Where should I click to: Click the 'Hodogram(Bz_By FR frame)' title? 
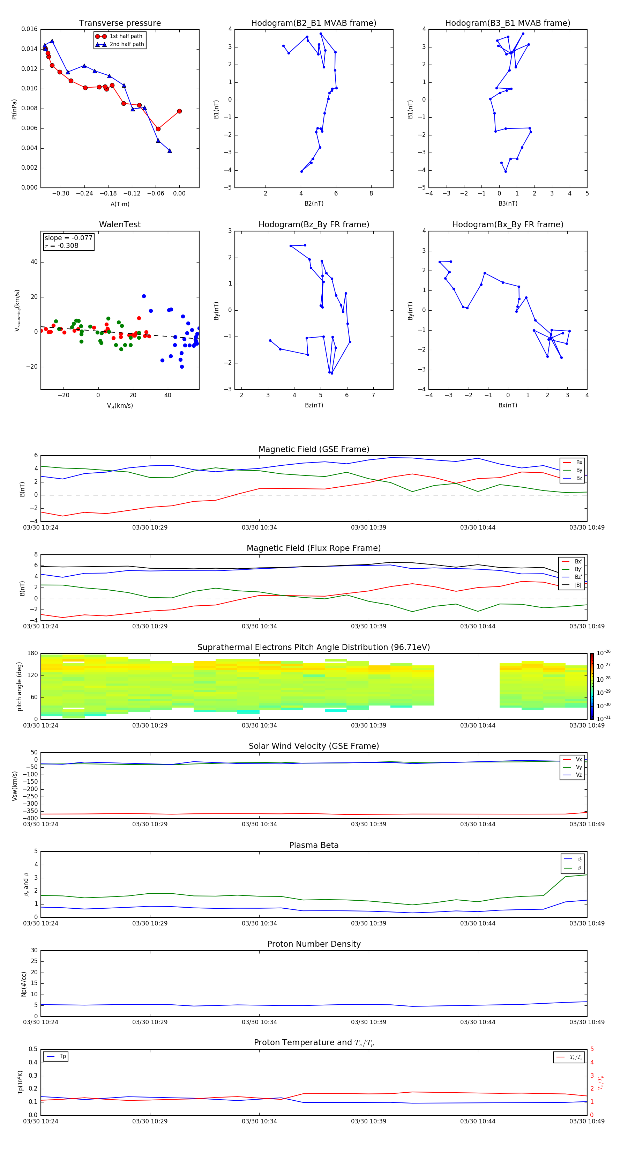(314, 224)
